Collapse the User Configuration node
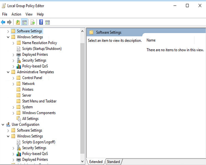 3,124
